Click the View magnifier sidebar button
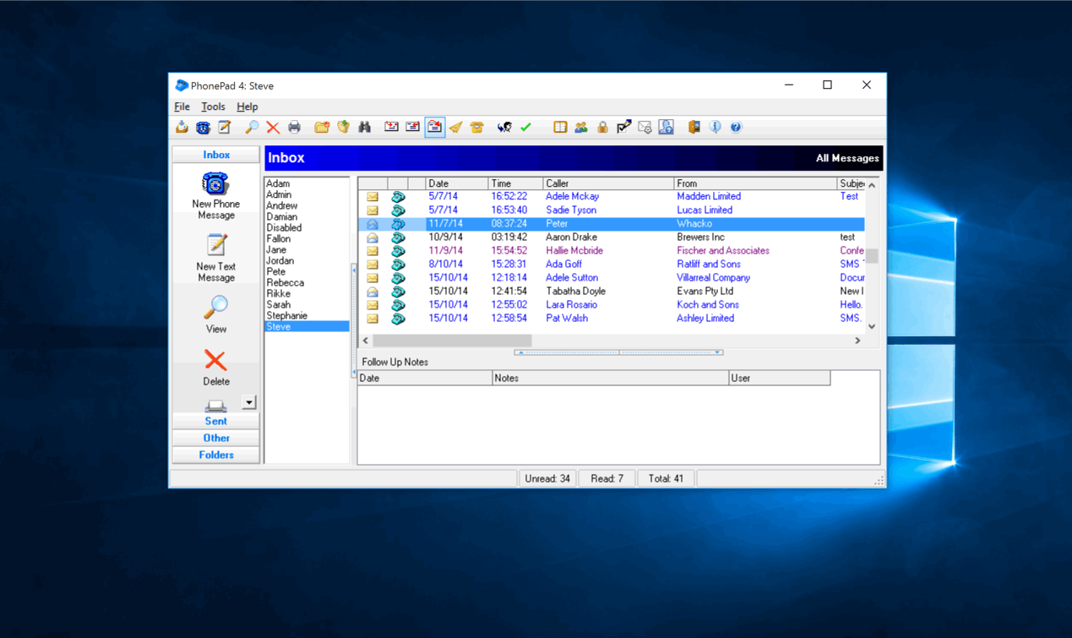1072x638 pixels. coord(215,314)
